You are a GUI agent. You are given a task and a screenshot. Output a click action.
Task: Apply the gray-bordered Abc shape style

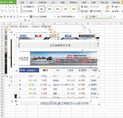click(x=66, y=9)
